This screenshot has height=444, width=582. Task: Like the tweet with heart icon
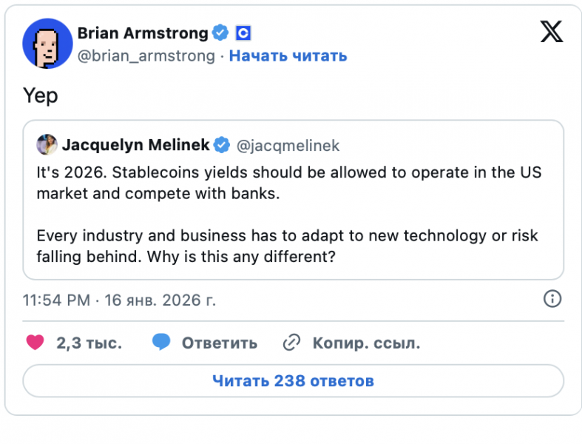pyautogui.click(x=35, y=343)
